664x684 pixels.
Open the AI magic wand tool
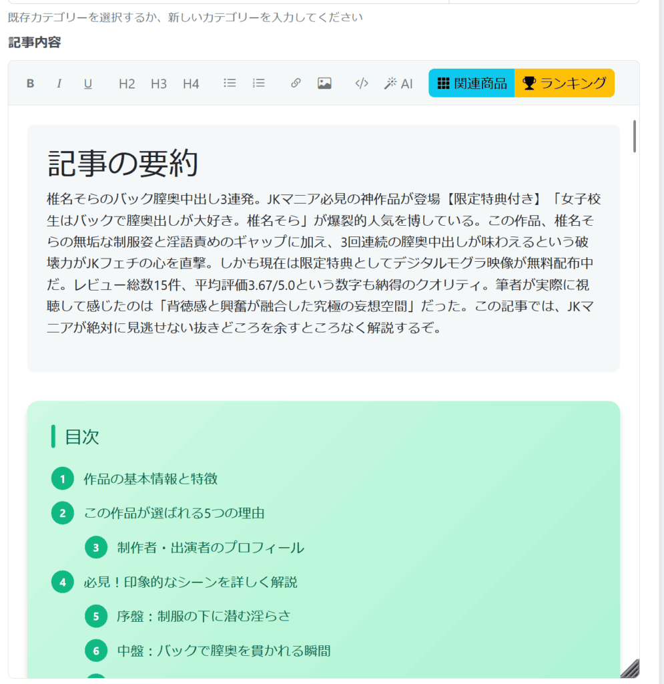[x=398, y=83]
